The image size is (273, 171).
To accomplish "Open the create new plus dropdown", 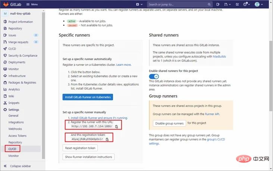I will click(139, 4).
